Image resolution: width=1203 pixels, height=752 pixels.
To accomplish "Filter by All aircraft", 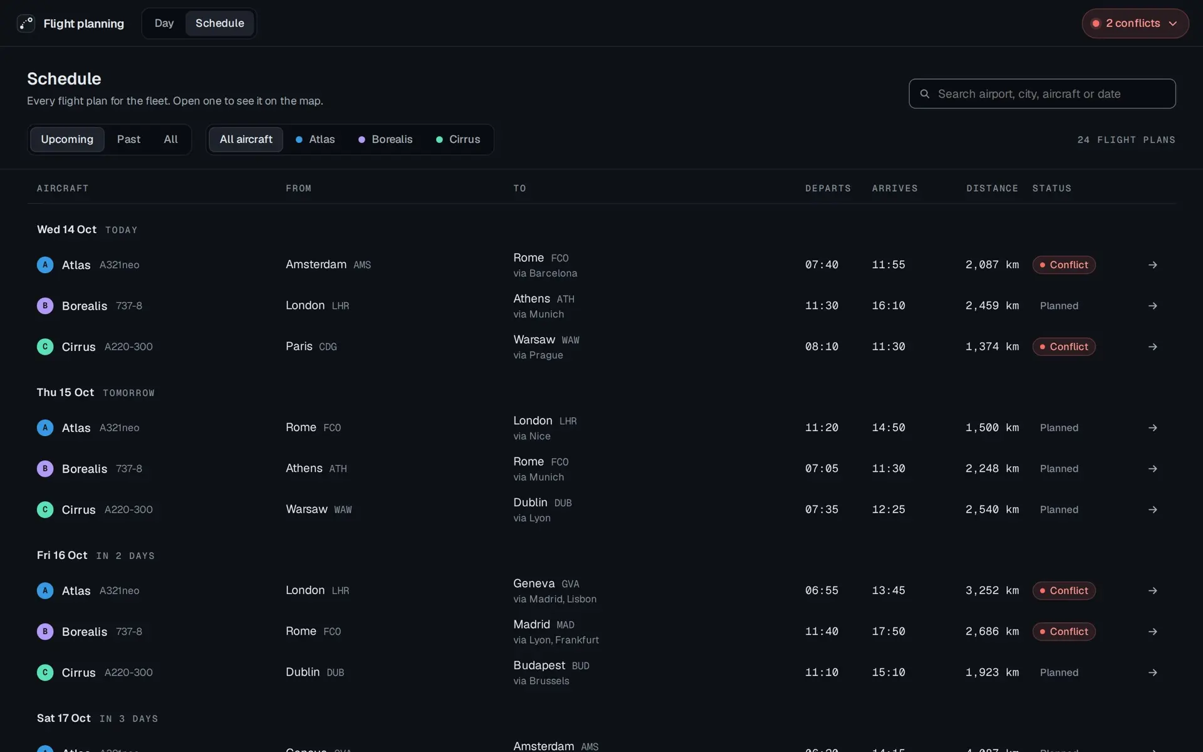I will [246, 139].
